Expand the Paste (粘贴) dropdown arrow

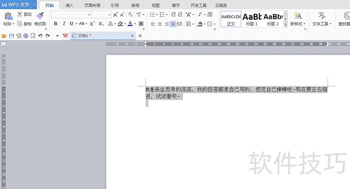point(14,24)
